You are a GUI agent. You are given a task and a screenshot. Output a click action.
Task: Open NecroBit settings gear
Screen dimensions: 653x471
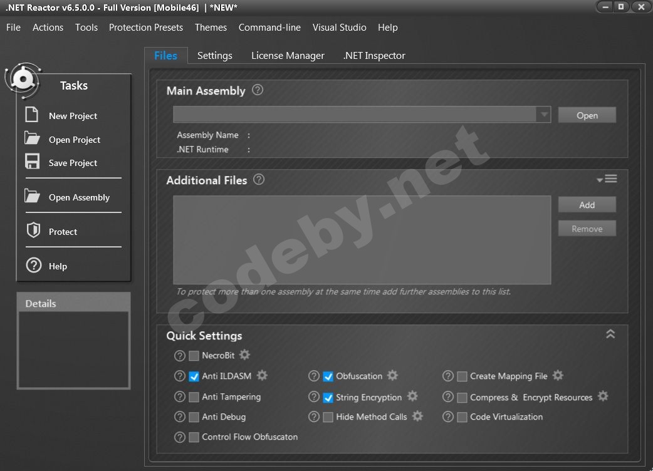point(245,355)
